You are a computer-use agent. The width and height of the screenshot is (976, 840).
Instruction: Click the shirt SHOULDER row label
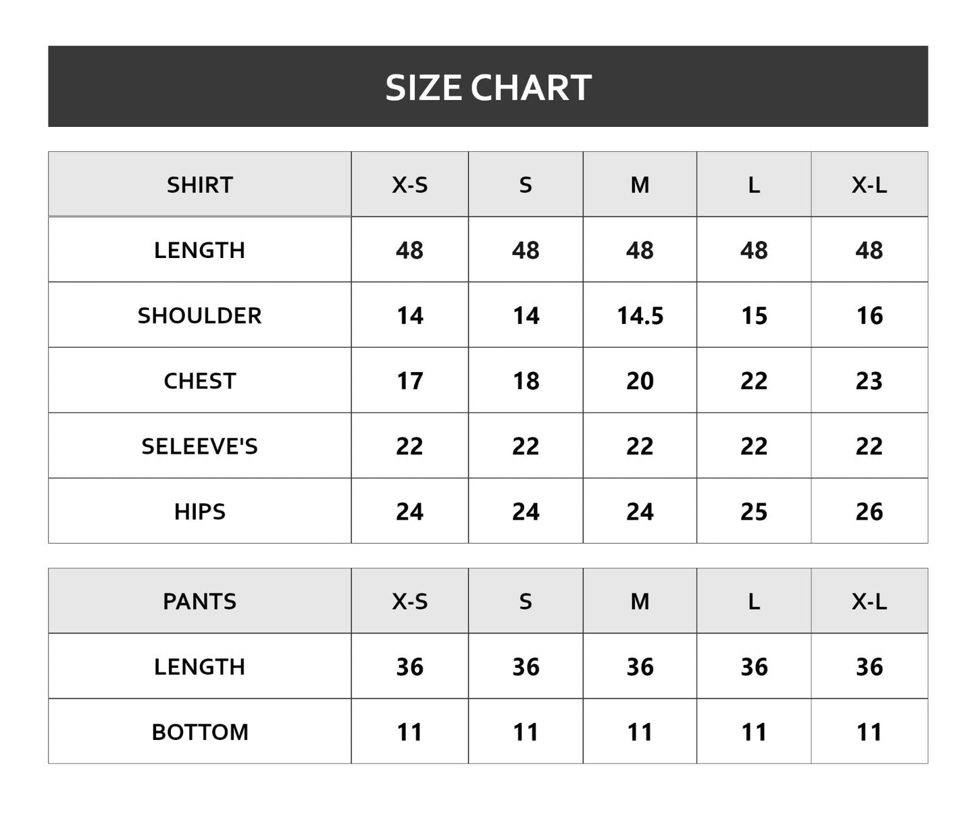coord(200,315)
